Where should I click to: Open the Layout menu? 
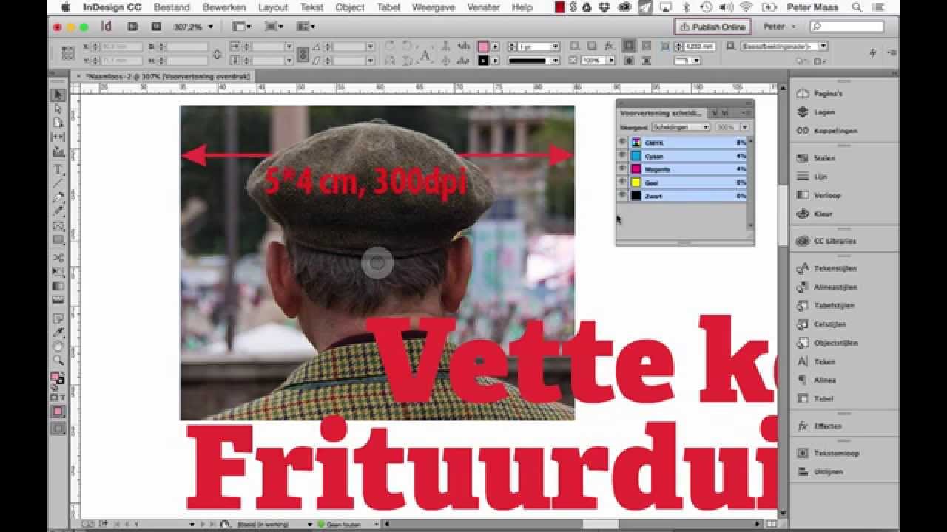pyautogui.click(x=273, y=7)
